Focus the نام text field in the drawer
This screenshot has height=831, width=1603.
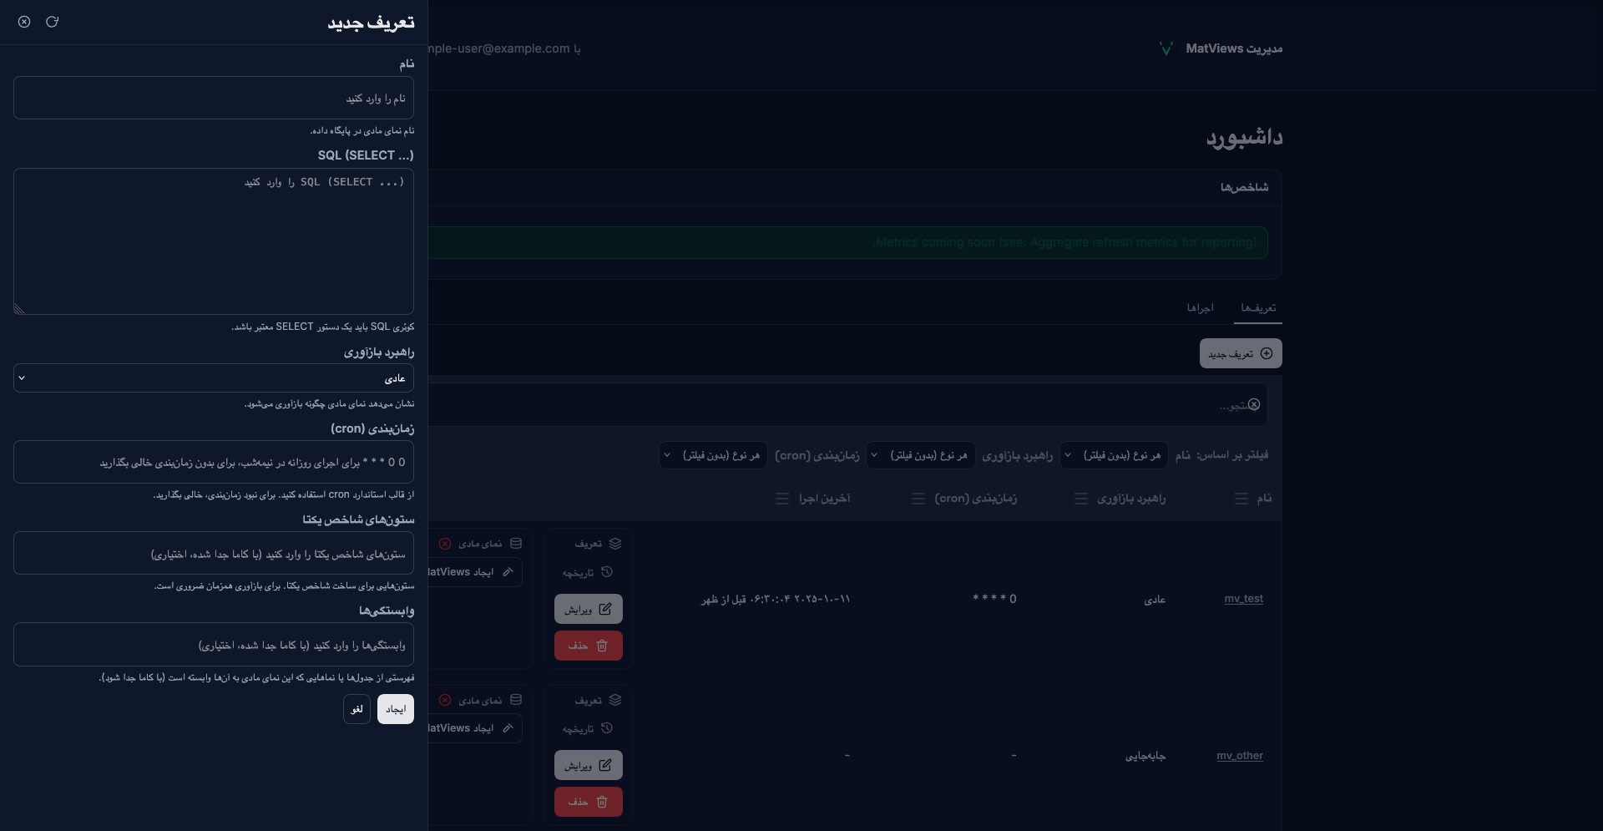point(214,99)
